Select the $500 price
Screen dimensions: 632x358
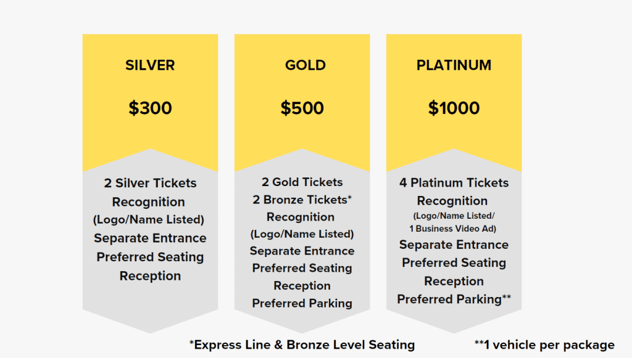(x=302, y=108)
